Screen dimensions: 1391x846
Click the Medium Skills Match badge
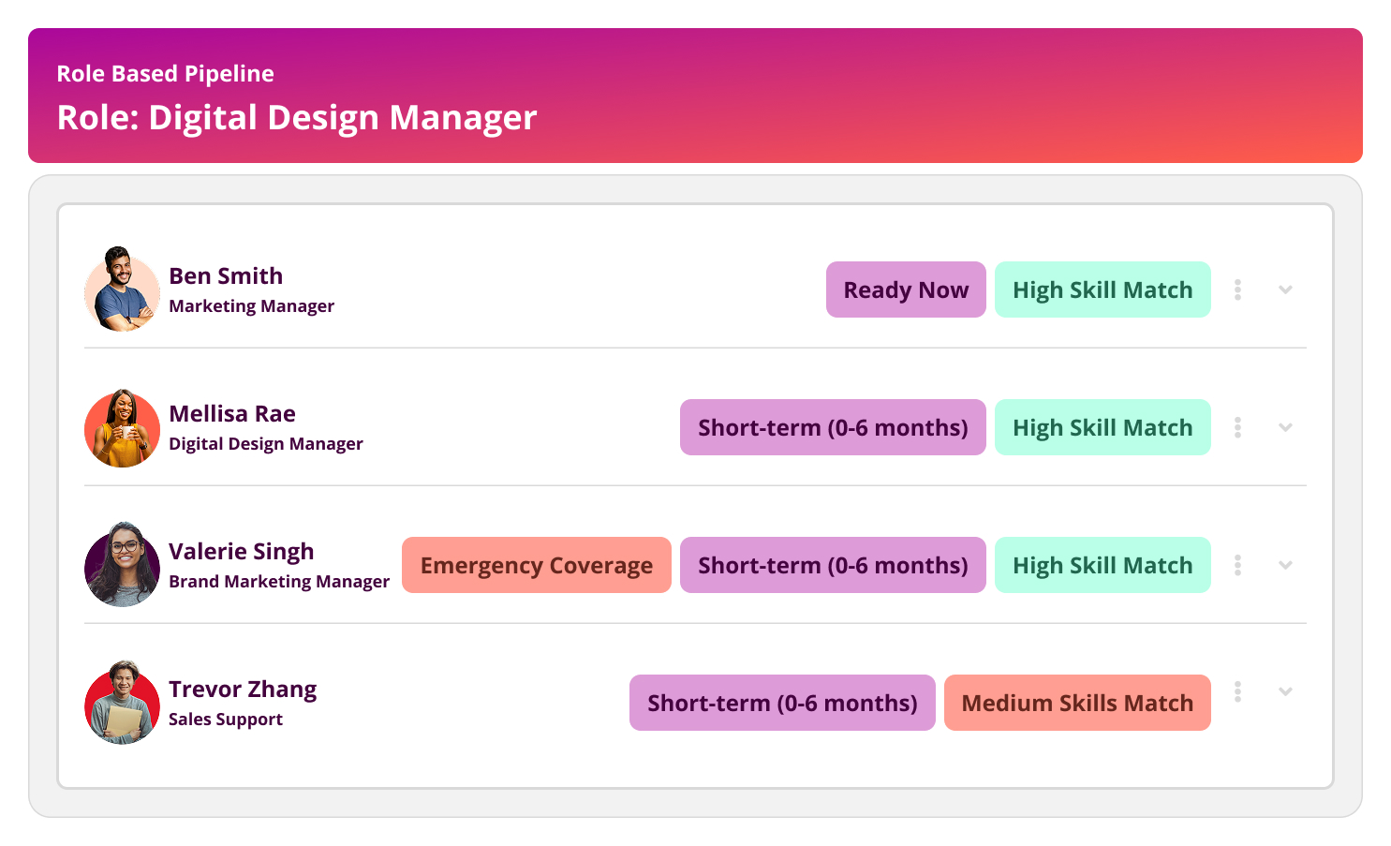(1077, 703)
